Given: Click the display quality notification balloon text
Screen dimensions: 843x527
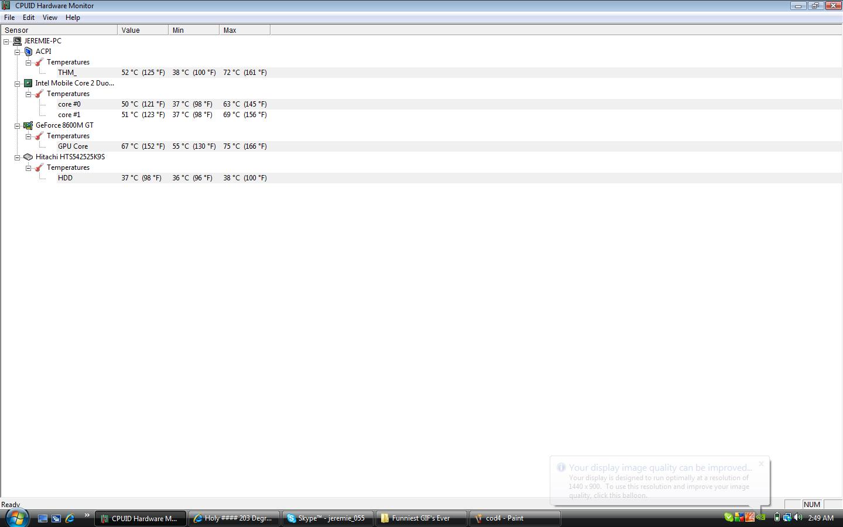Looking at the screenshot, I should tap(659, 486).
